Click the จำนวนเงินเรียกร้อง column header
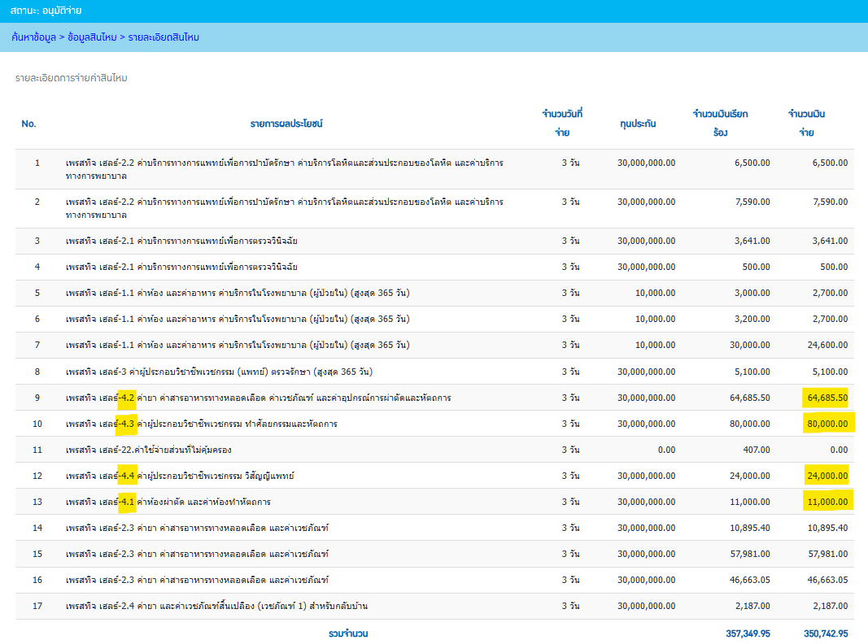Screen dimensions: 868x644 (720, 123)
